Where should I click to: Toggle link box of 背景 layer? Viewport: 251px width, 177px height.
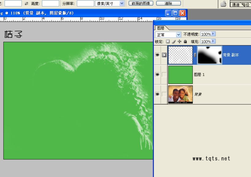164,94
